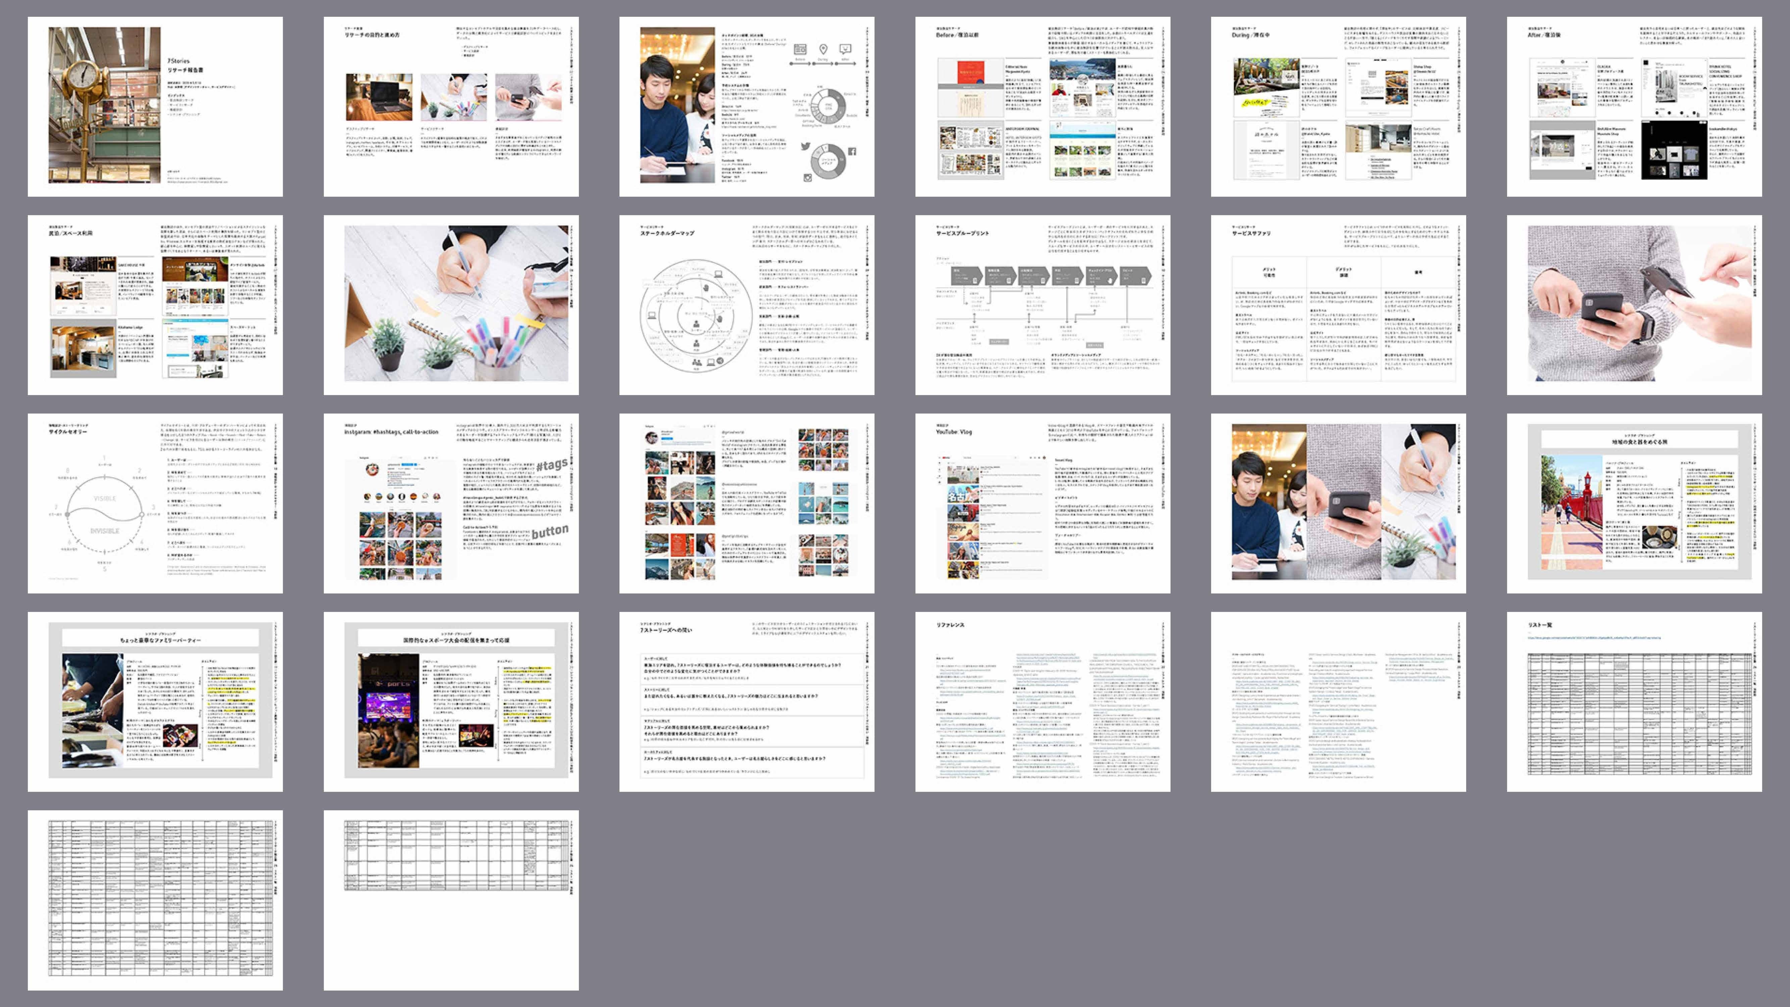Select the full-page pens and plants photo
Screen dimensions: 1790x1007
pyautogui.click(x=451, y=305)
